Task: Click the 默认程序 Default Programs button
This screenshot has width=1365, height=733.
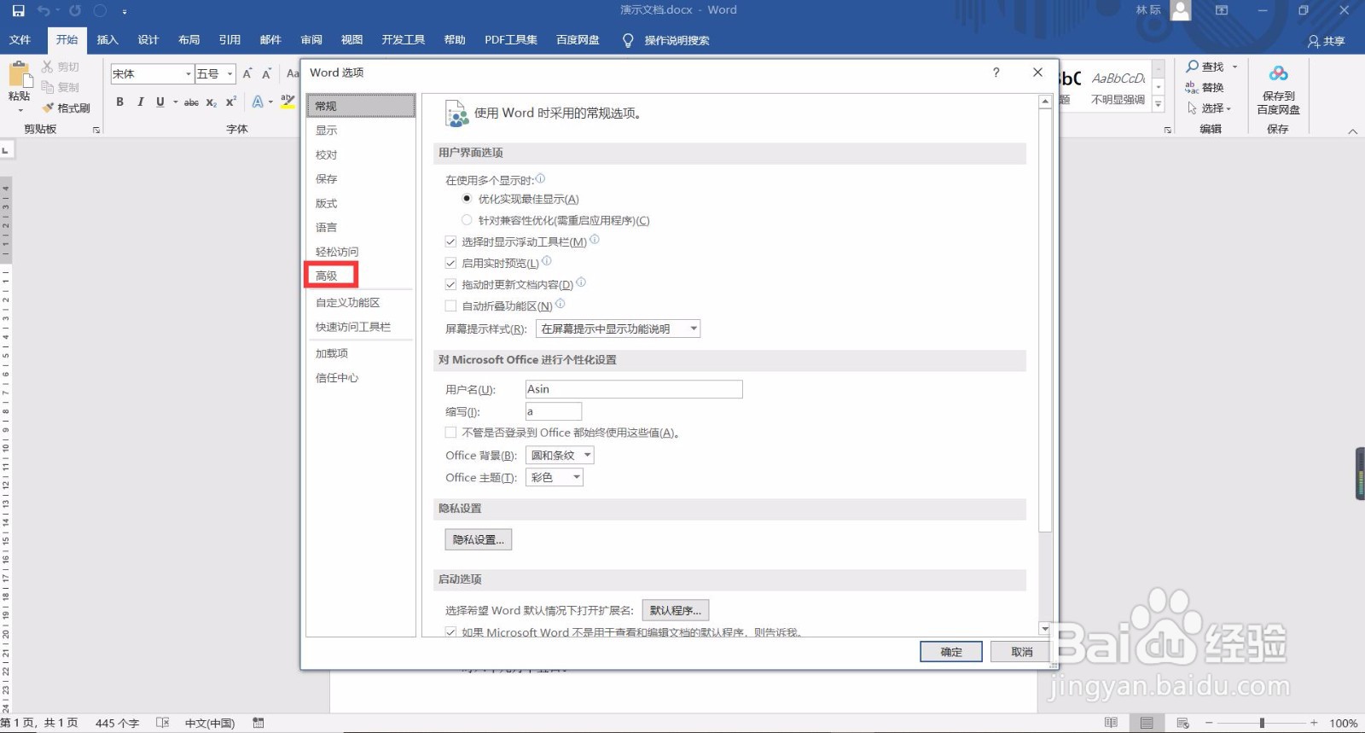Action: (x=675, y=610)
